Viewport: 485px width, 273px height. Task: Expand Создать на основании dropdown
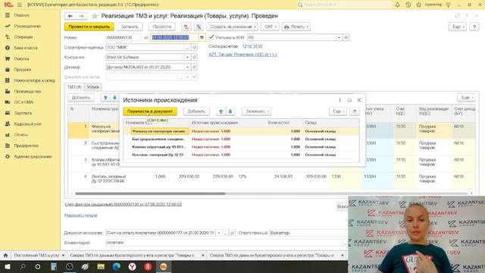pos(232,27)
